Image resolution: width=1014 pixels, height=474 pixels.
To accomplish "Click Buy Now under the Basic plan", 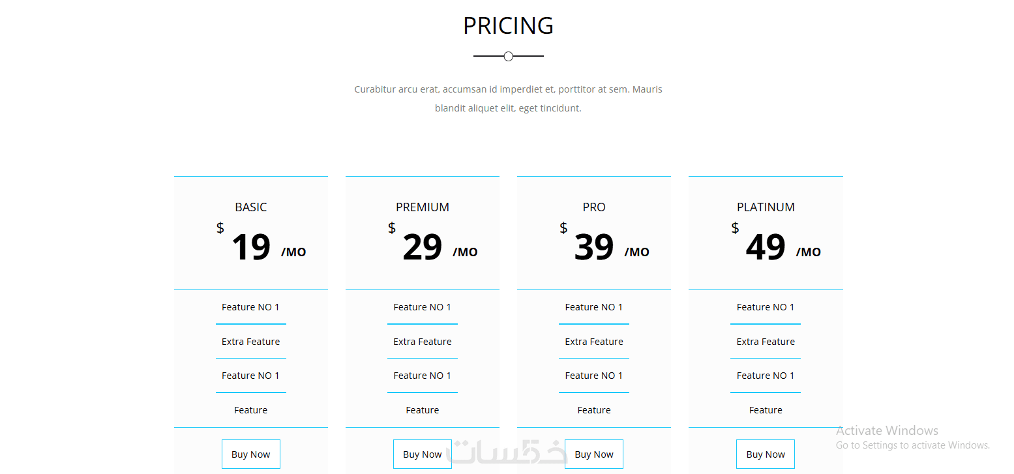I will (251, 454).
